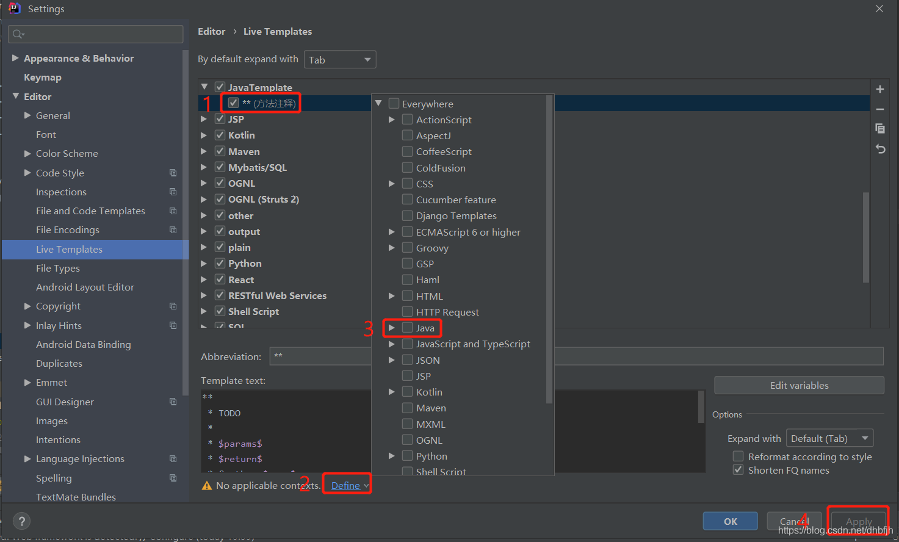
Task: Expand the Java context tree node
Action: point(391,328)
